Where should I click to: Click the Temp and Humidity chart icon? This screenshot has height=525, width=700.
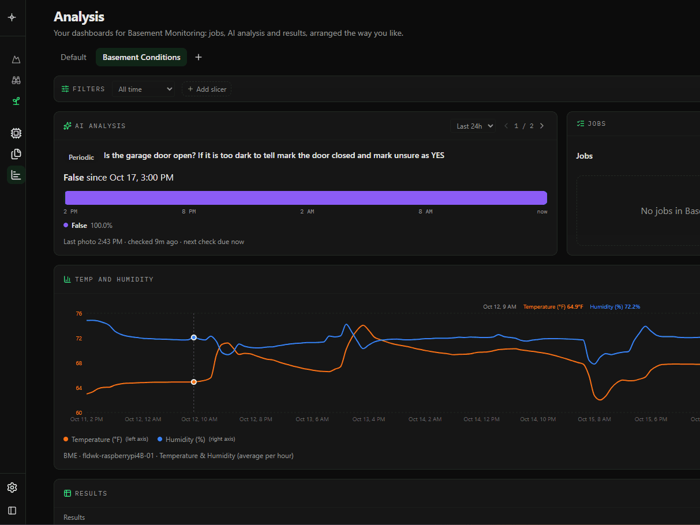(x=68, y=279)
